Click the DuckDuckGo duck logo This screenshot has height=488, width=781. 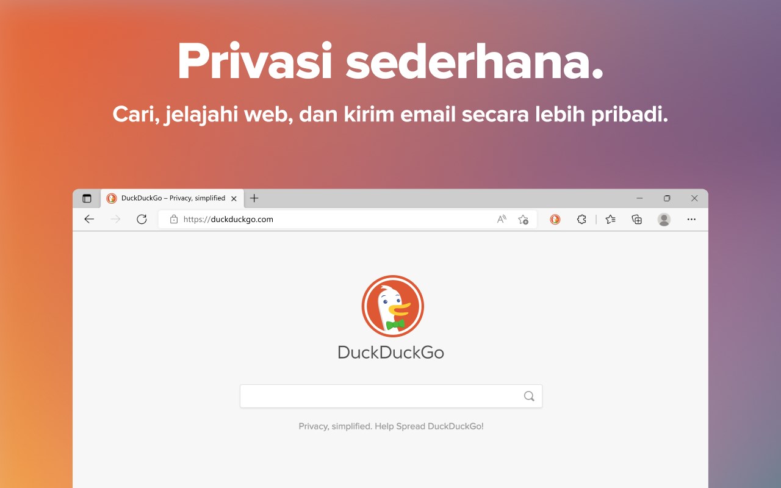tap(392, 306)
